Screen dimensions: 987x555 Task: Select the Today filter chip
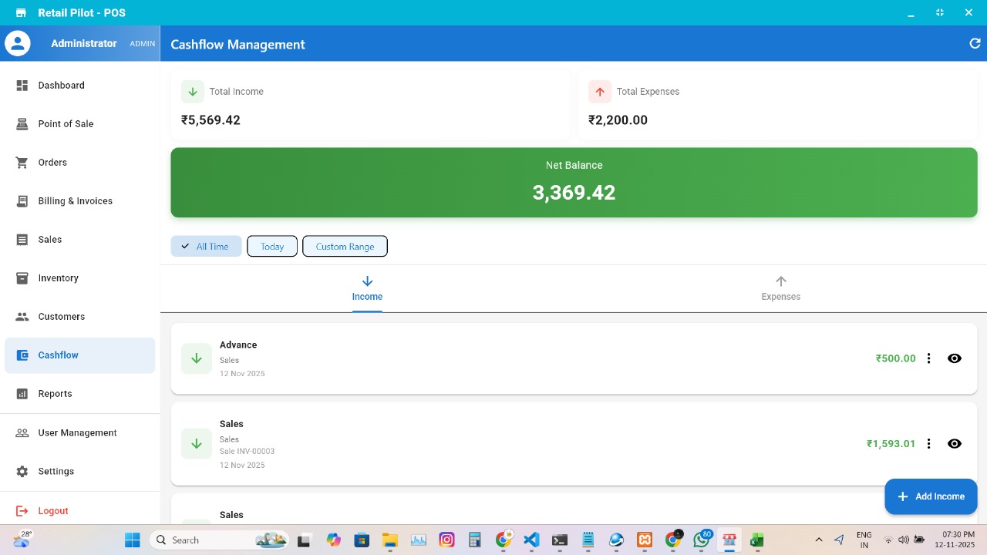tap(272, 247)
